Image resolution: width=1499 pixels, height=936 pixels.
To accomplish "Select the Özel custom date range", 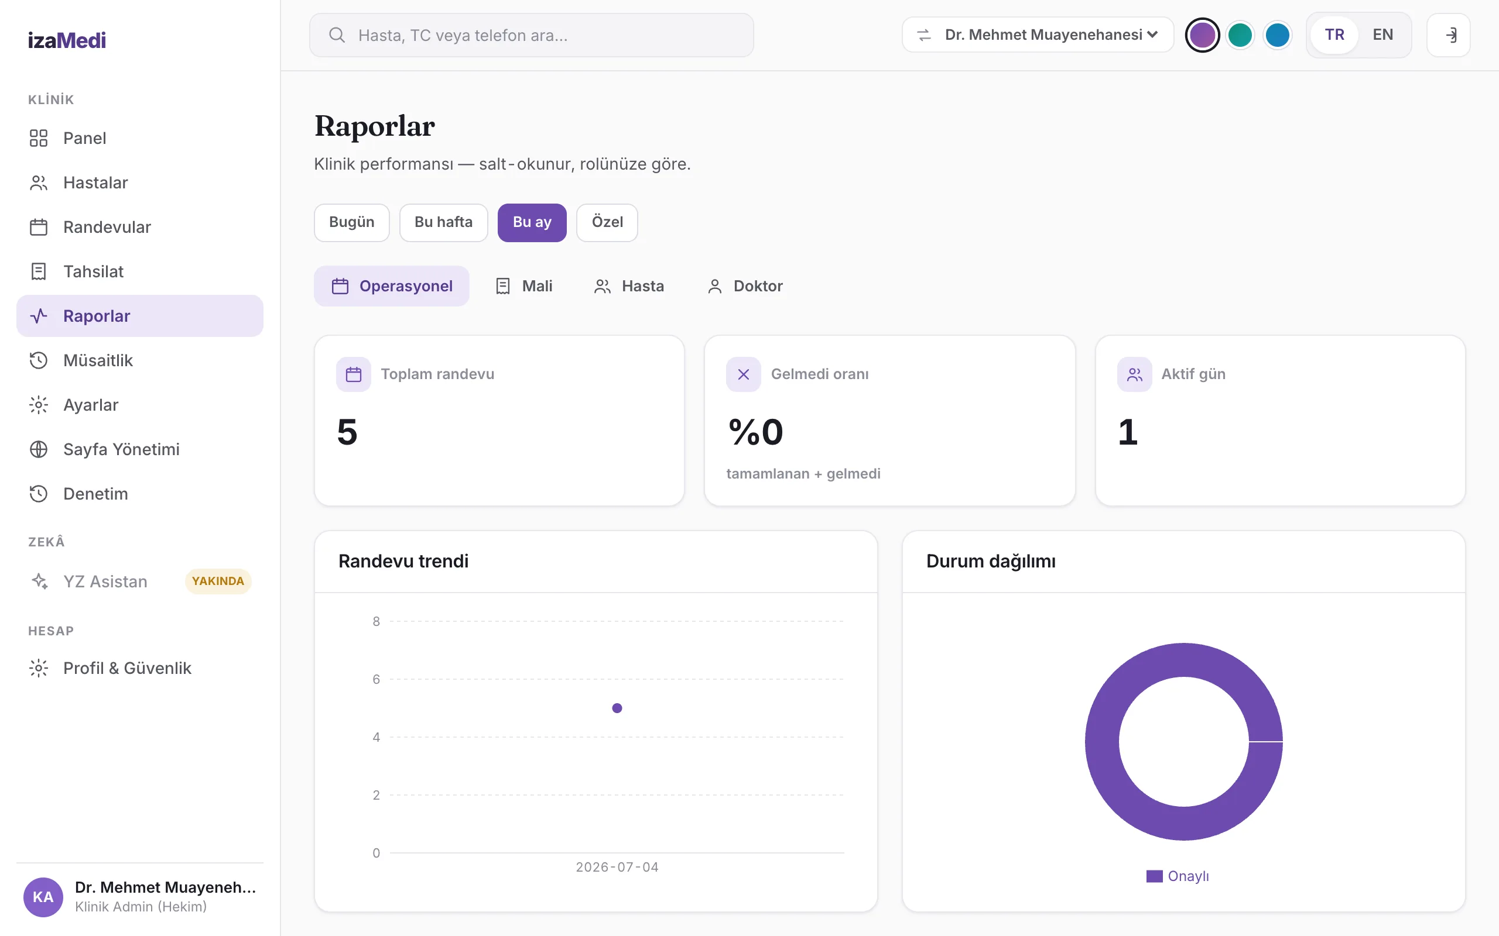I will (x=607, y=222).
